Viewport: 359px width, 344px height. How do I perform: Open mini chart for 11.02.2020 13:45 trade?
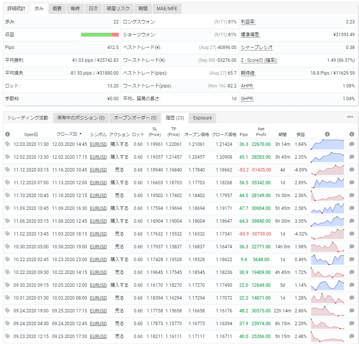(x=327, y=234)
